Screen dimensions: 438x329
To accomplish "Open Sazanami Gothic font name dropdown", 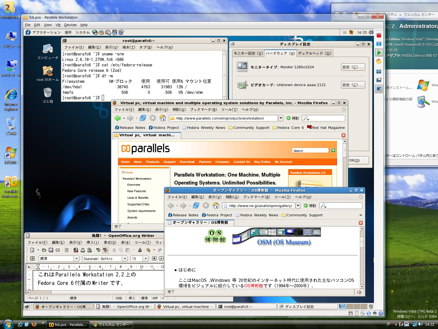I will 125,259.
